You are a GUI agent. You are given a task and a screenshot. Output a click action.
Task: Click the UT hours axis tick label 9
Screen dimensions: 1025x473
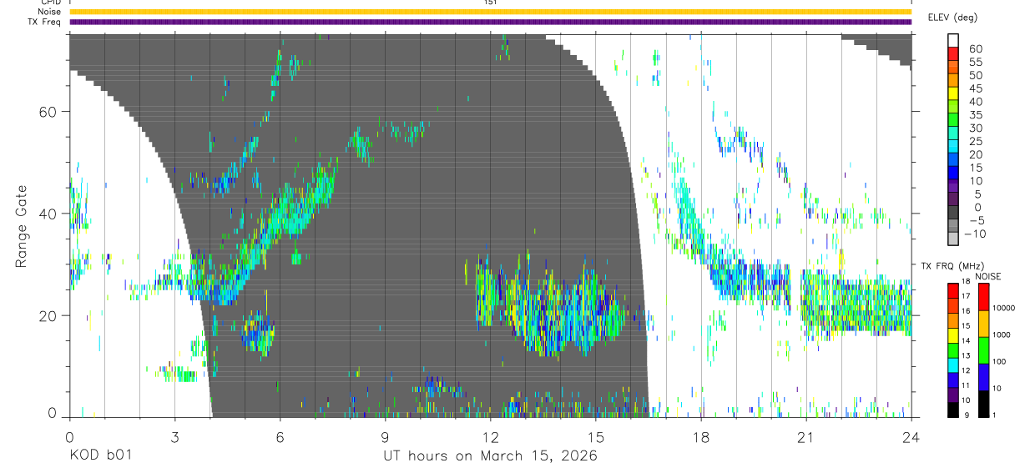385,436
